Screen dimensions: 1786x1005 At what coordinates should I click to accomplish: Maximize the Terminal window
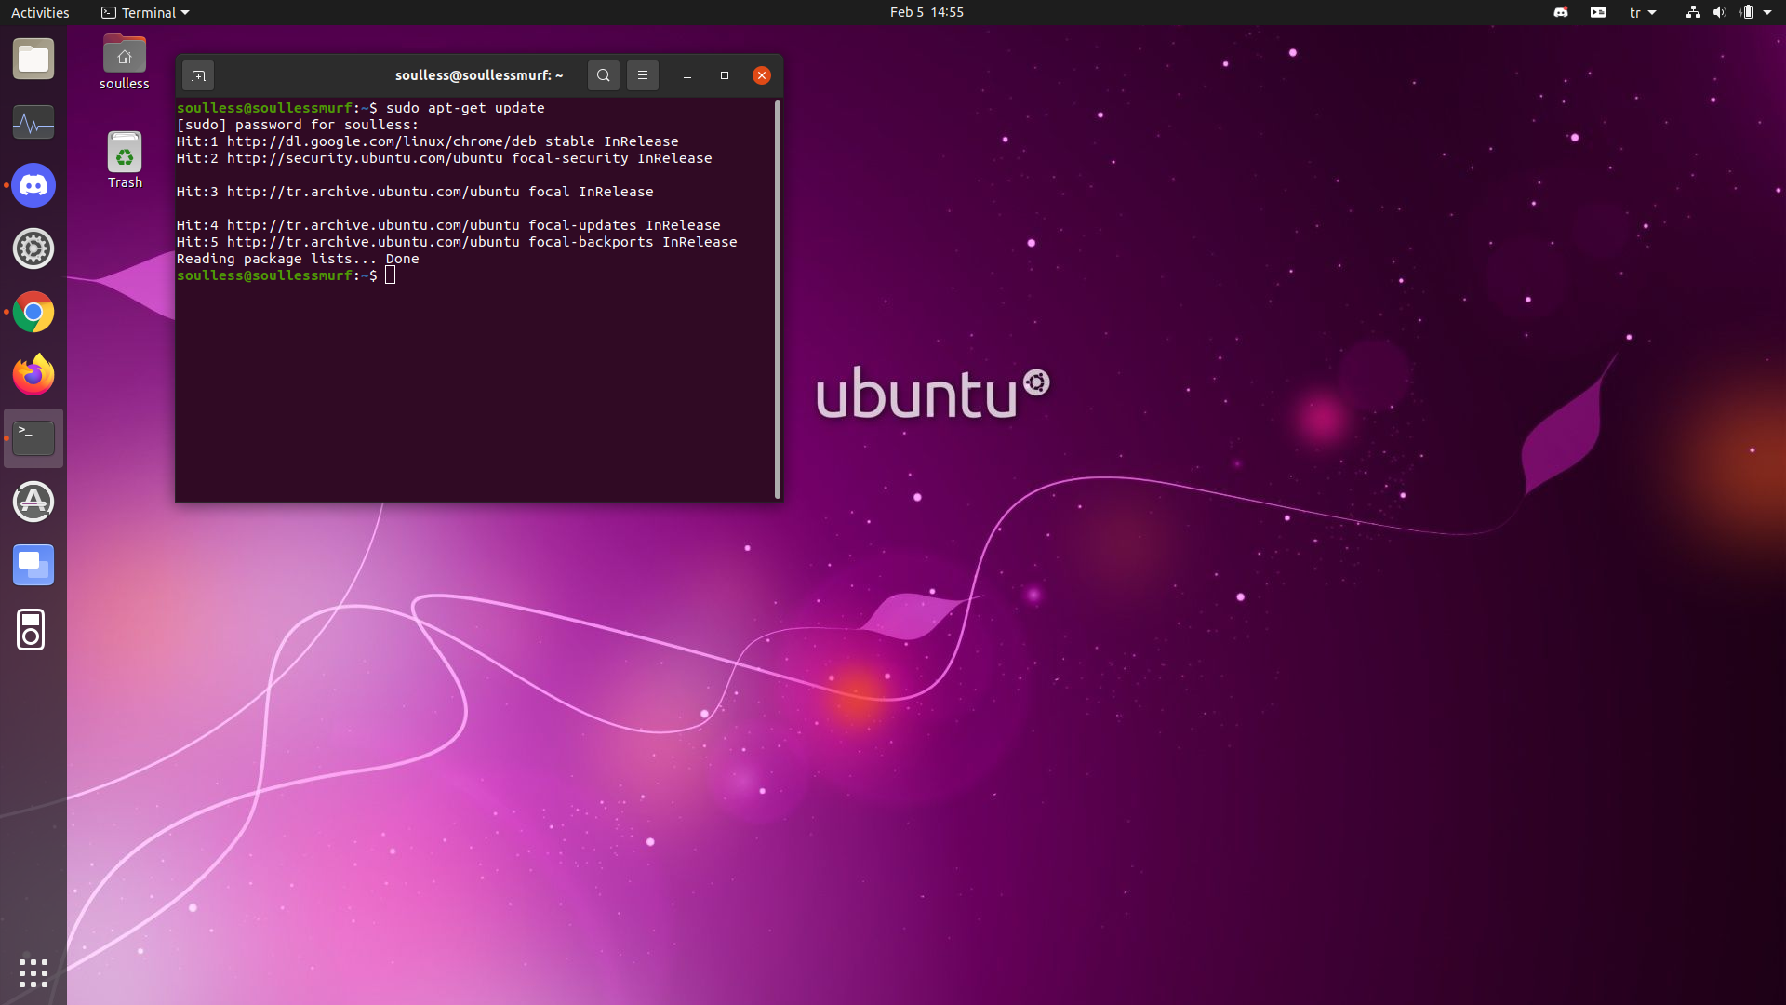point(725,75)
